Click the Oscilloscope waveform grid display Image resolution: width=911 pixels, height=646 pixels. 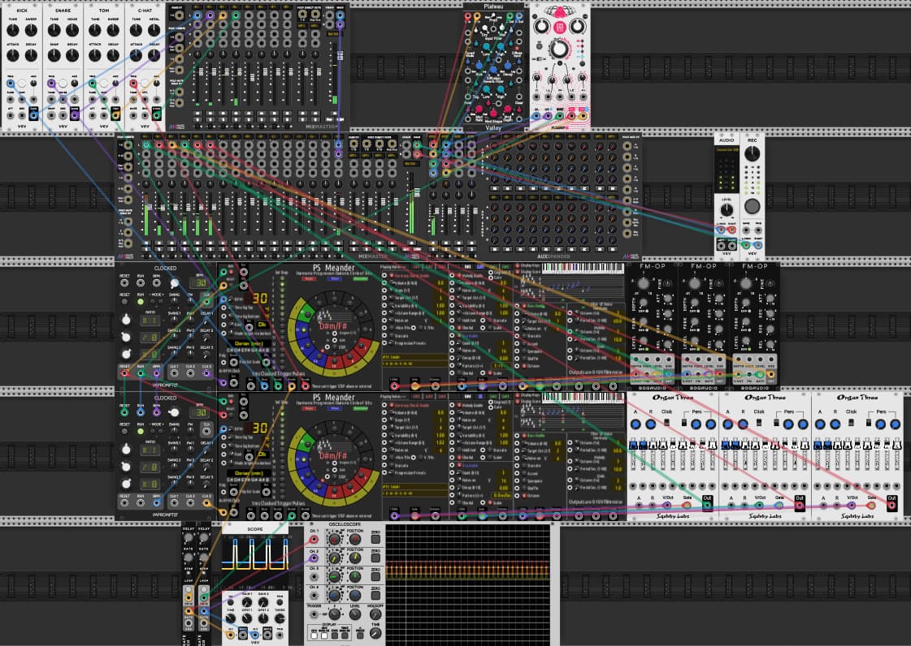467,584
